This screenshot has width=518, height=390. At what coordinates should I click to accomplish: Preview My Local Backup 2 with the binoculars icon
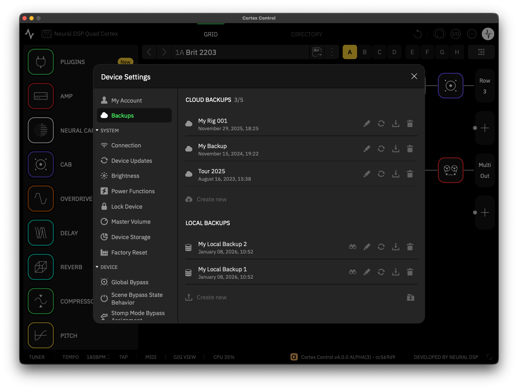click(352, 246)
